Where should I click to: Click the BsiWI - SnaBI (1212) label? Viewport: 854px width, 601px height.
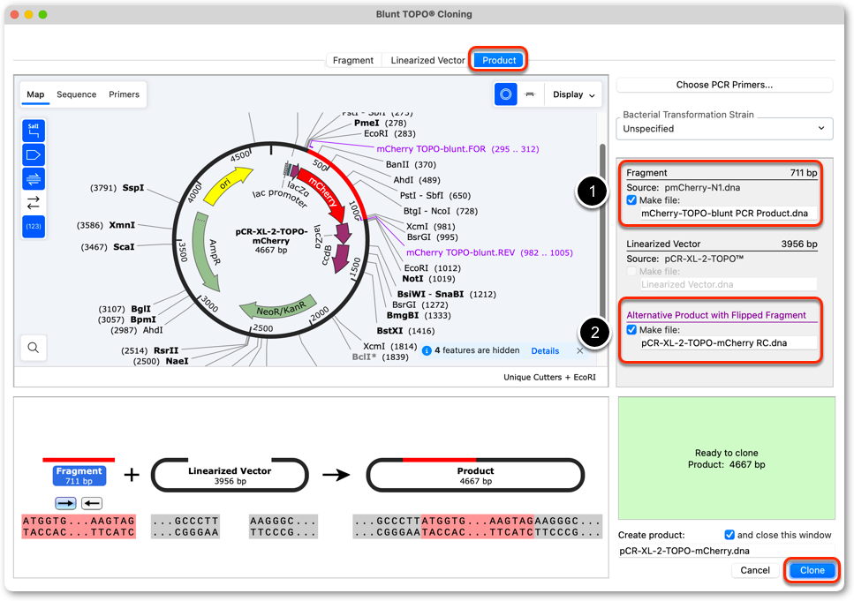(446, 295)
